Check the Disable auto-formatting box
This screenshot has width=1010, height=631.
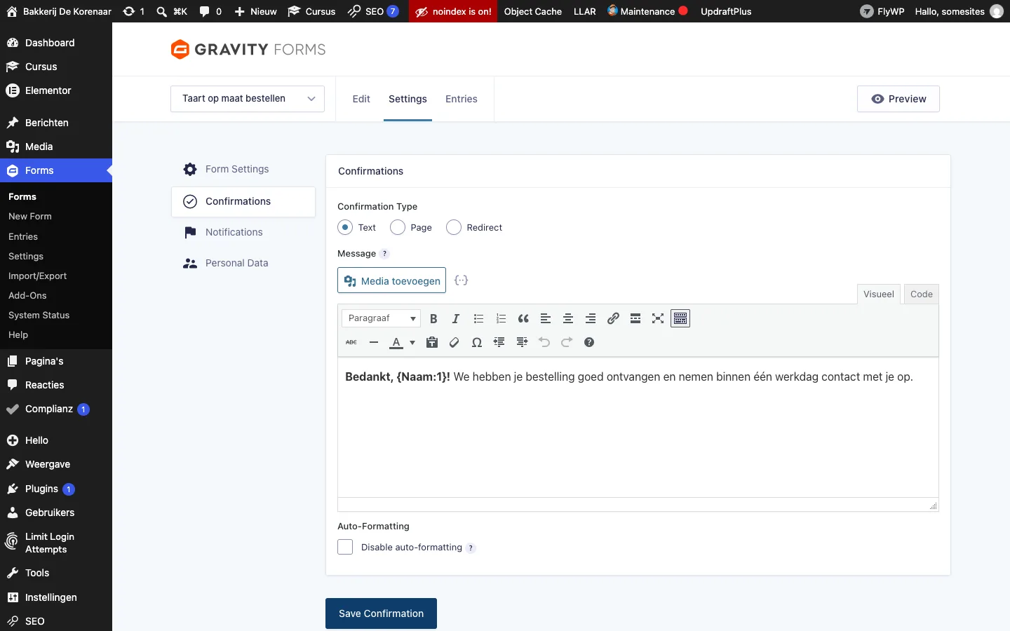[x=345, y=547]
